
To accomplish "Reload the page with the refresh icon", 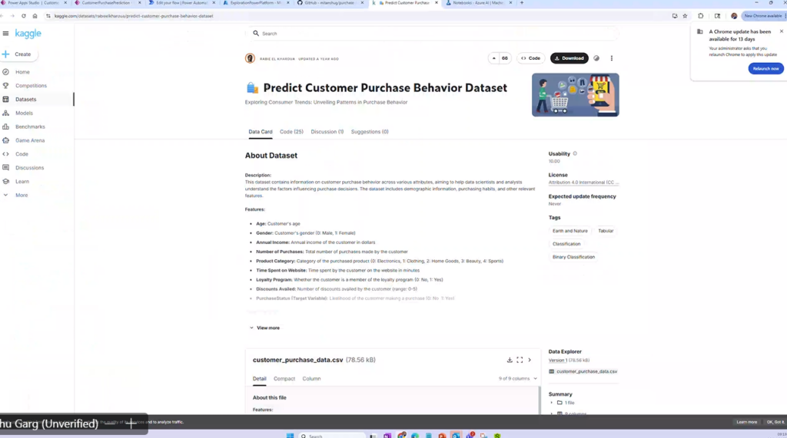I will [x=24, y=16].
